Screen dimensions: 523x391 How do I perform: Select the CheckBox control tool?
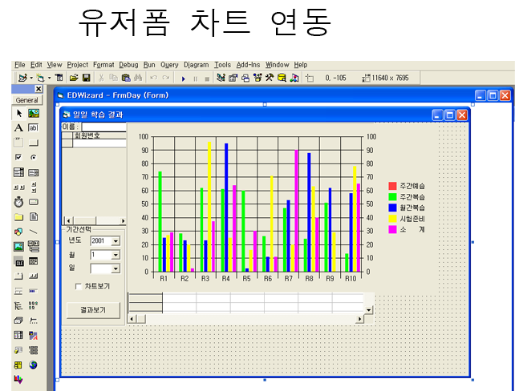click(x=18, y=157)
